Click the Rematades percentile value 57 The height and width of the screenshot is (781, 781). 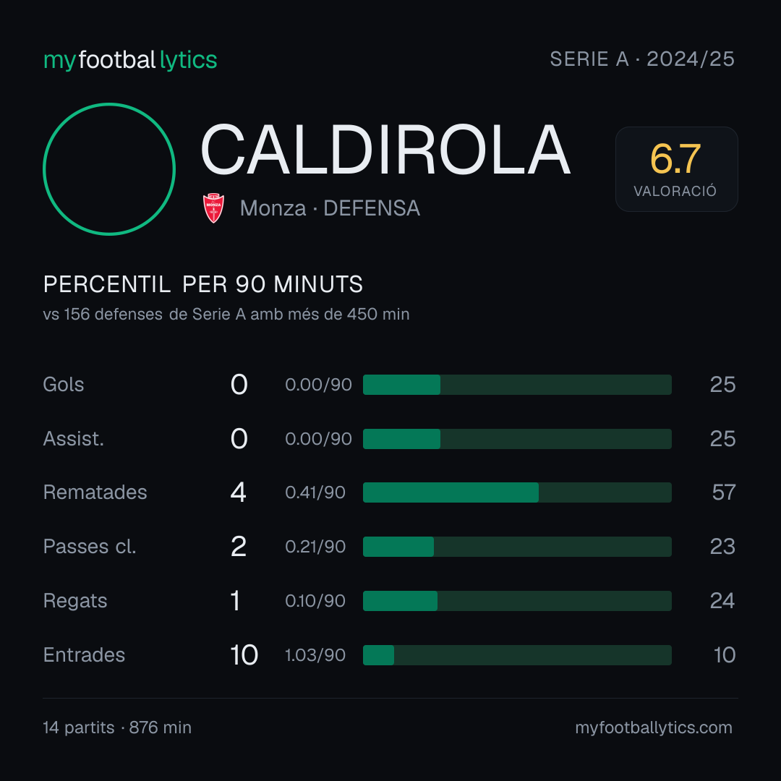(x=724, y=492)
